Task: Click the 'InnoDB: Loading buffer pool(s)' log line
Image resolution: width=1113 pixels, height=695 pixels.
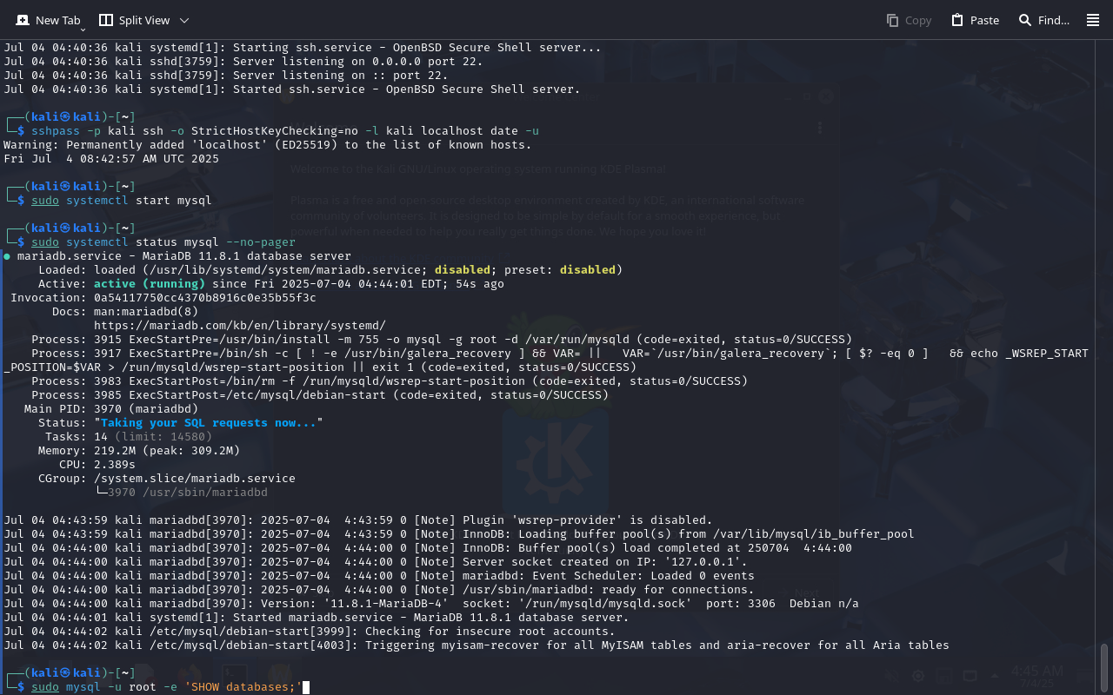Action: click(459, 534)
